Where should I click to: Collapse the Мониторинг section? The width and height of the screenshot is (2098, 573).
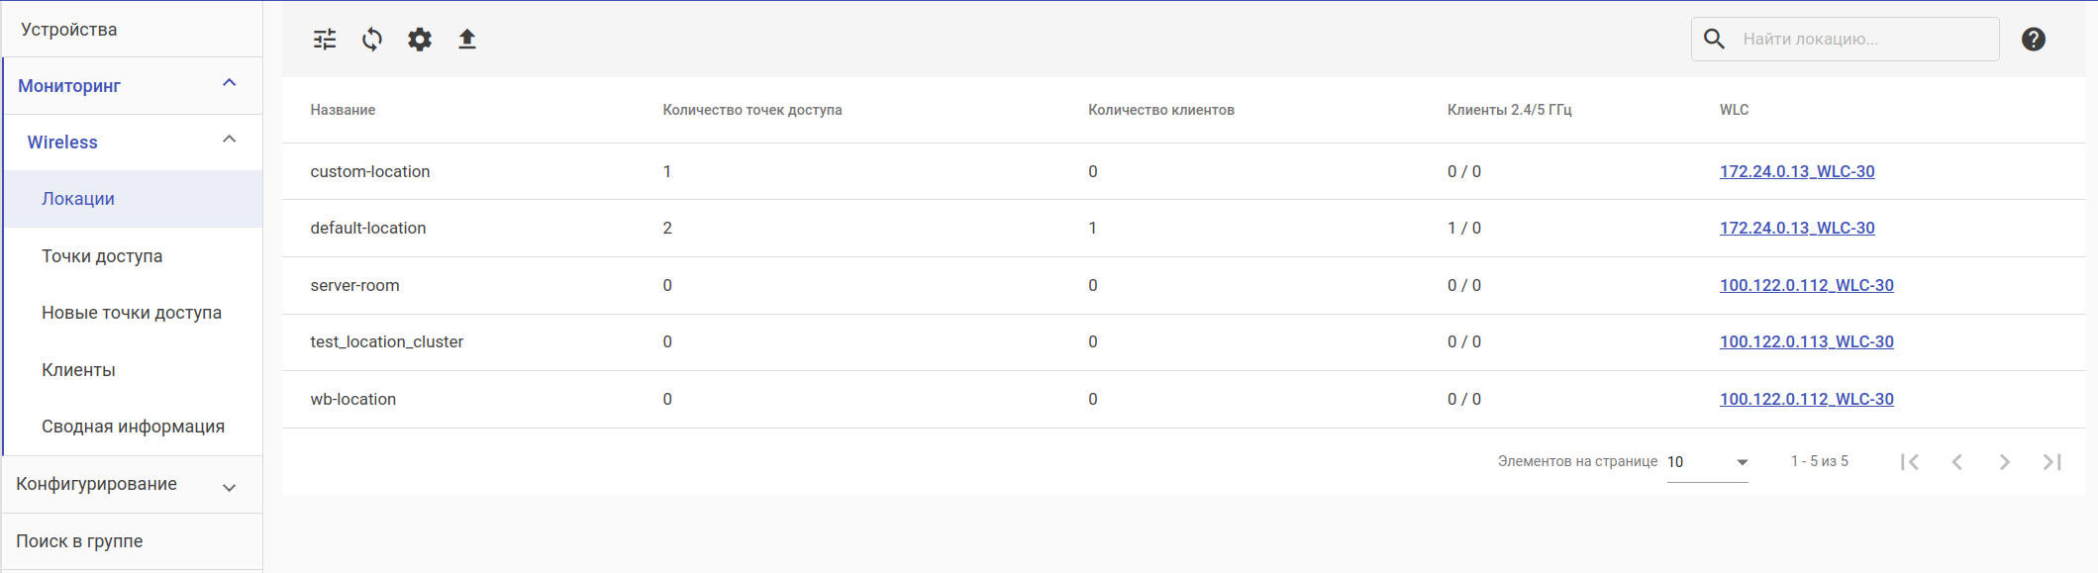pyautogui.click(x=229, y=84)
